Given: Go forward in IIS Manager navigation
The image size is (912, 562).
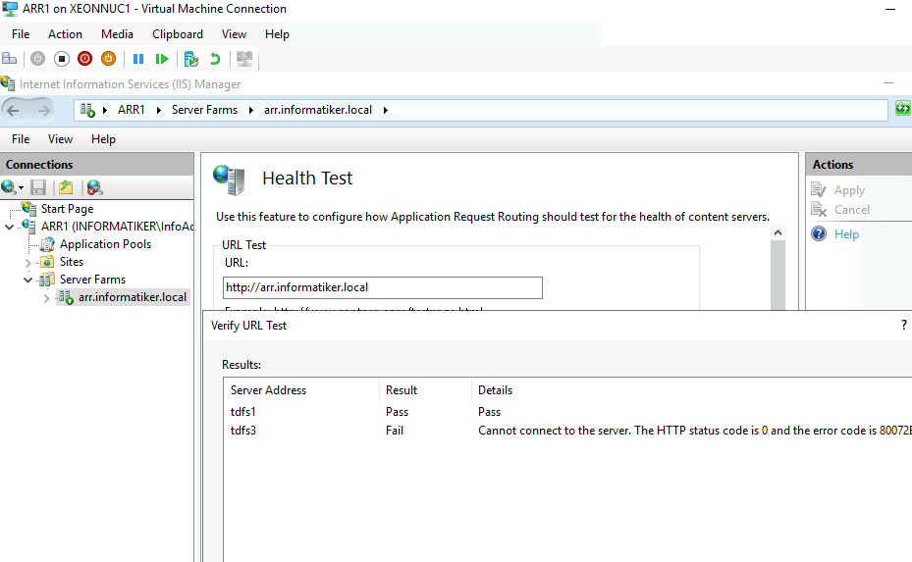Looking at the screenshot, I should [x=43, y=109].
